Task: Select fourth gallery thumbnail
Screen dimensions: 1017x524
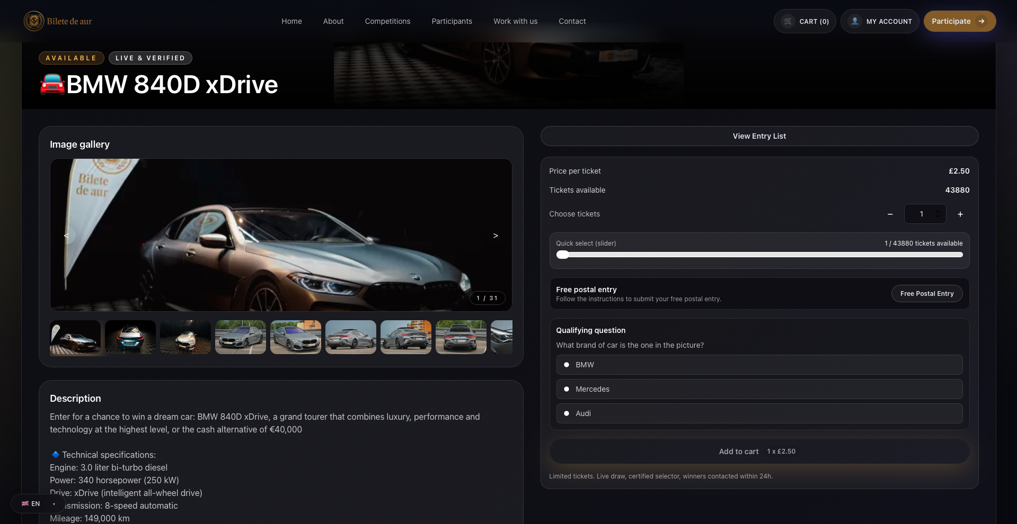Action: [241, 337]
